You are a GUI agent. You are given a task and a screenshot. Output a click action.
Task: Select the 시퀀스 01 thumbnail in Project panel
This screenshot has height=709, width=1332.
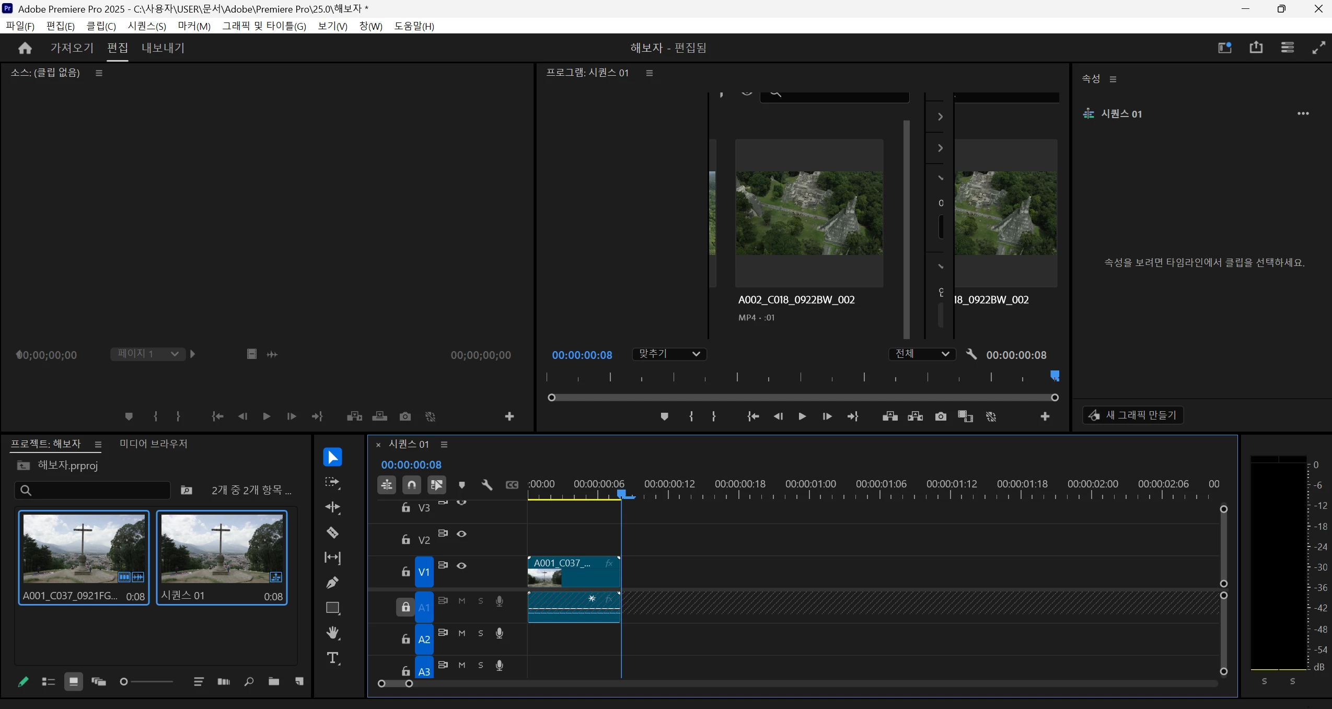pos(222,549)
